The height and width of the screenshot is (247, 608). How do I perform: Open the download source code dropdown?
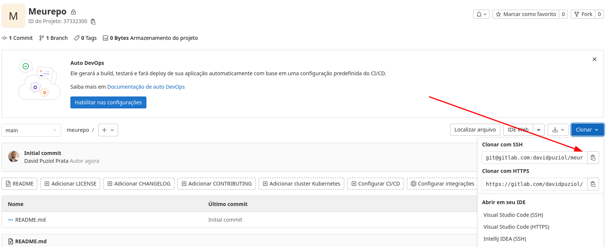coord(558,130)
